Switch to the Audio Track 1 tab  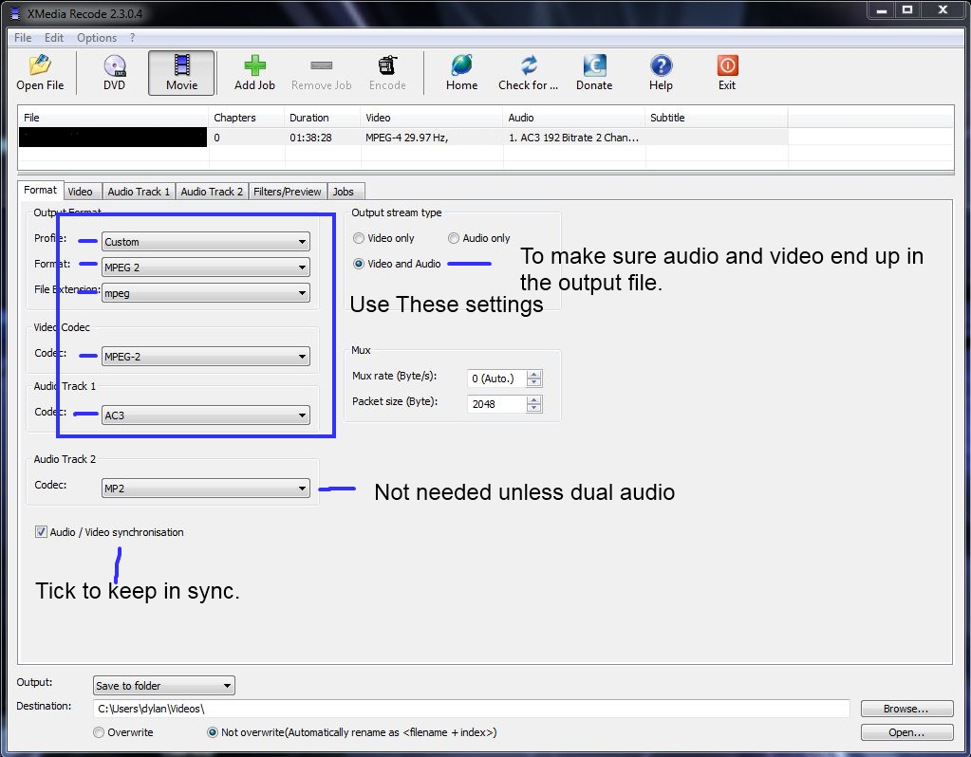[139, 192]
